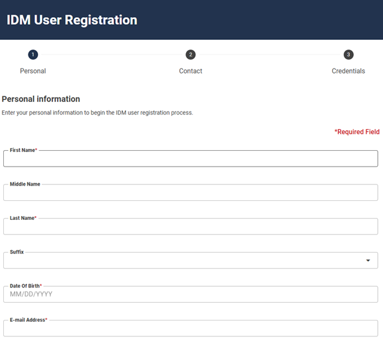Click the Suffix dropdown arrow

pos(368,260)
